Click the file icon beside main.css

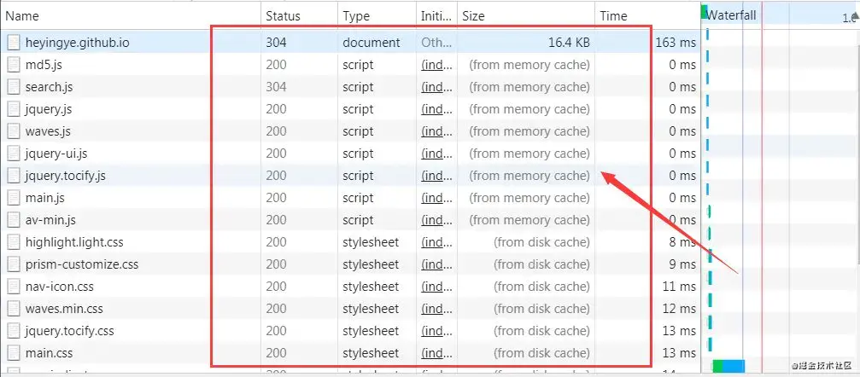pos(14,353)
